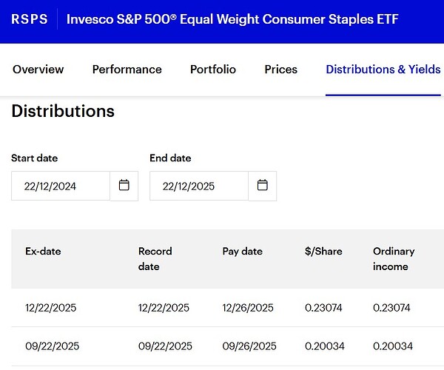The image size is (444, 370).
Task: Select pay date 12/26/2025 cell
Action: (x=248, y=308)
